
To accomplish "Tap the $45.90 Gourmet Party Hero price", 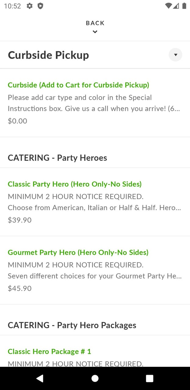I will coord(20,288).
